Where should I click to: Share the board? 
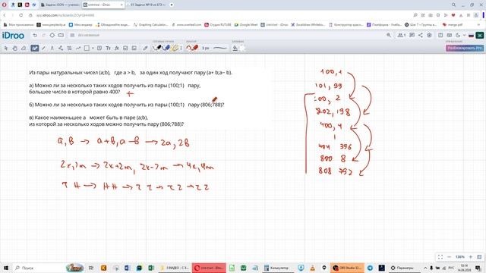(420, 36)
